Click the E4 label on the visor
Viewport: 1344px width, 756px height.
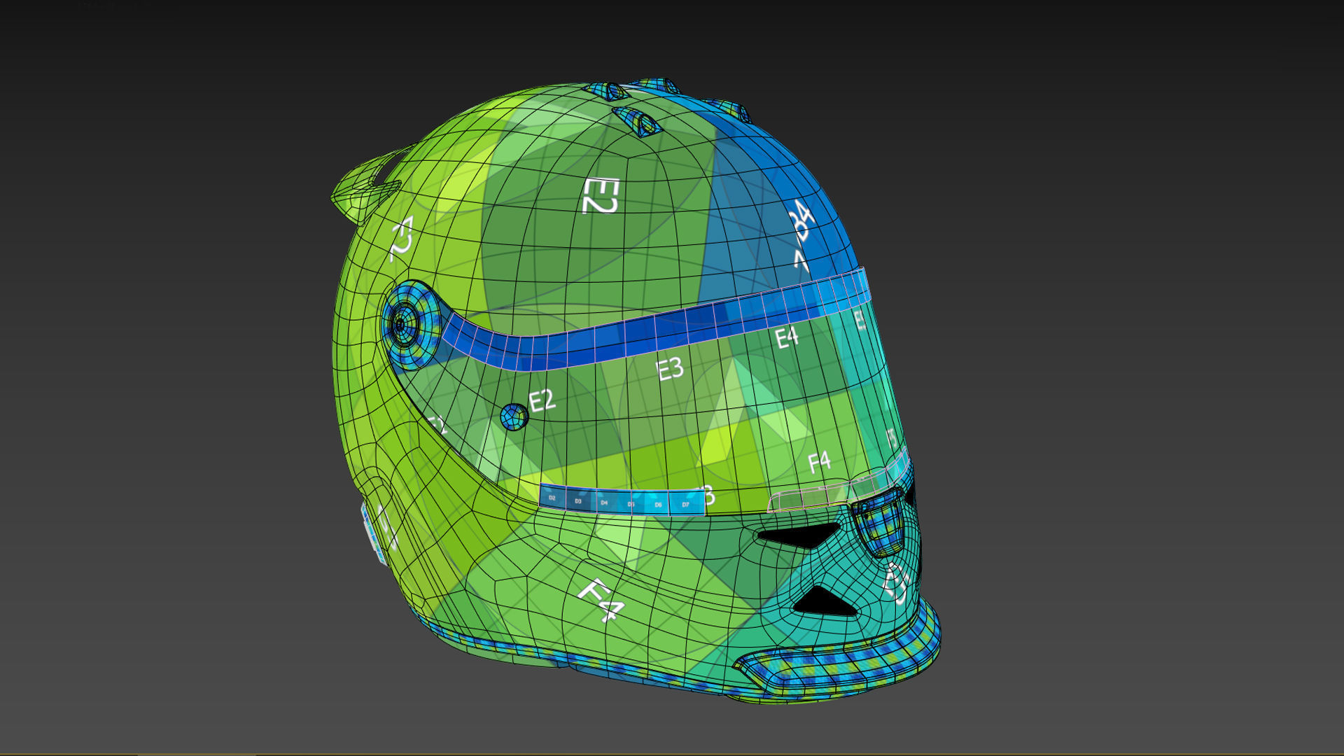tap(786, 337)
